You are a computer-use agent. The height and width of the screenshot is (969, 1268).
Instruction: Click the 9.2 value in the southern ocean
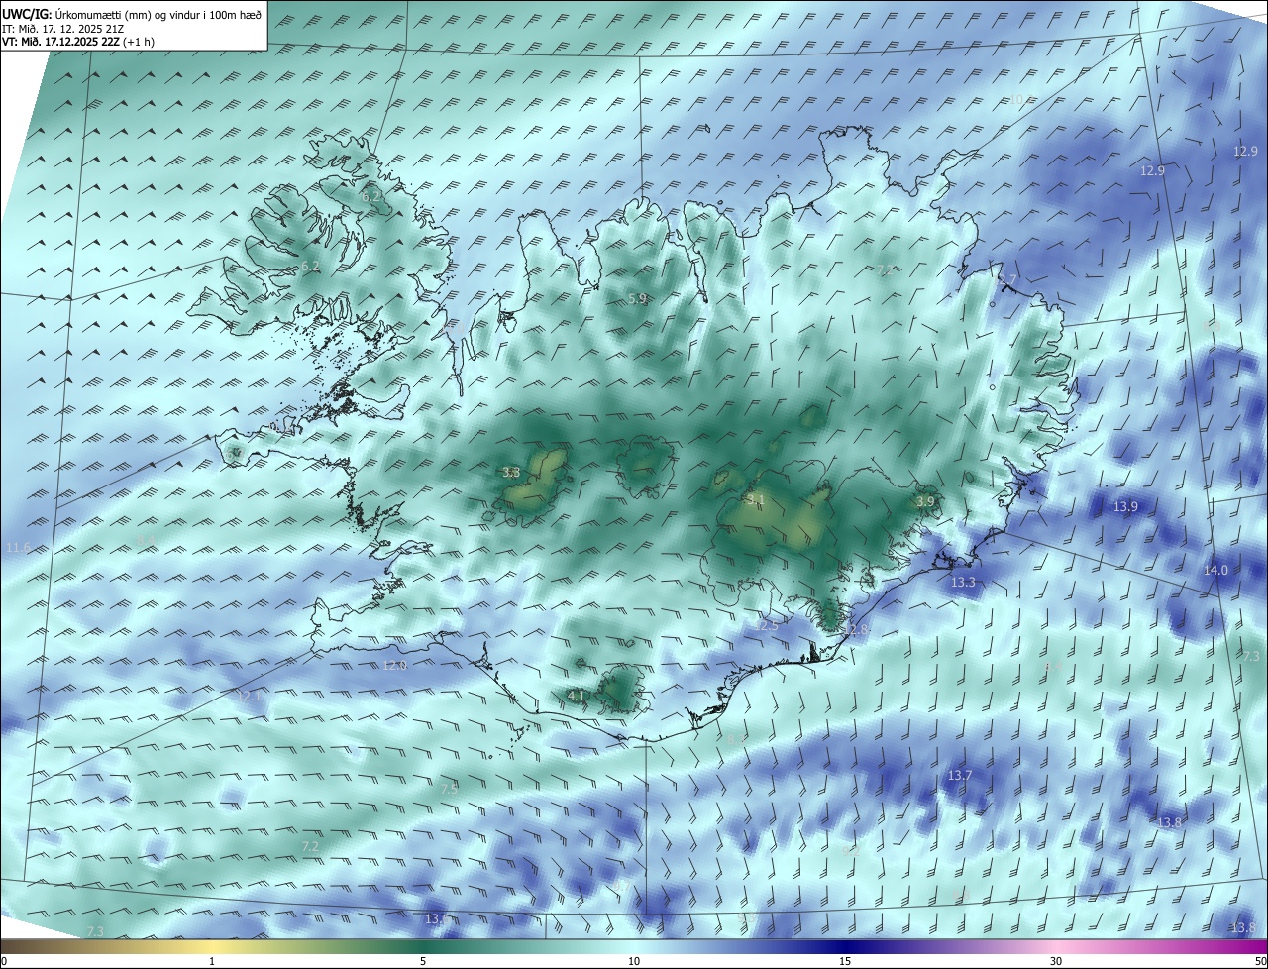(850, 850)
